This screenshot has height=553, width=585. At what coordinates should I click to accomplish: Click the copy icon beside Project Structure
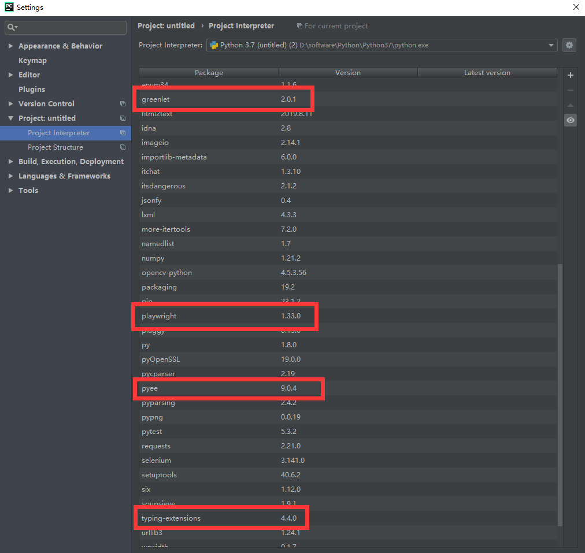[123, 147]
